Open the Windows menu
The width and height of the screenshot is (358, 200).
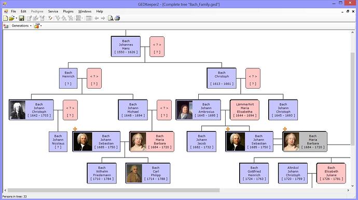pyautogui.click(x=85, y=11)
